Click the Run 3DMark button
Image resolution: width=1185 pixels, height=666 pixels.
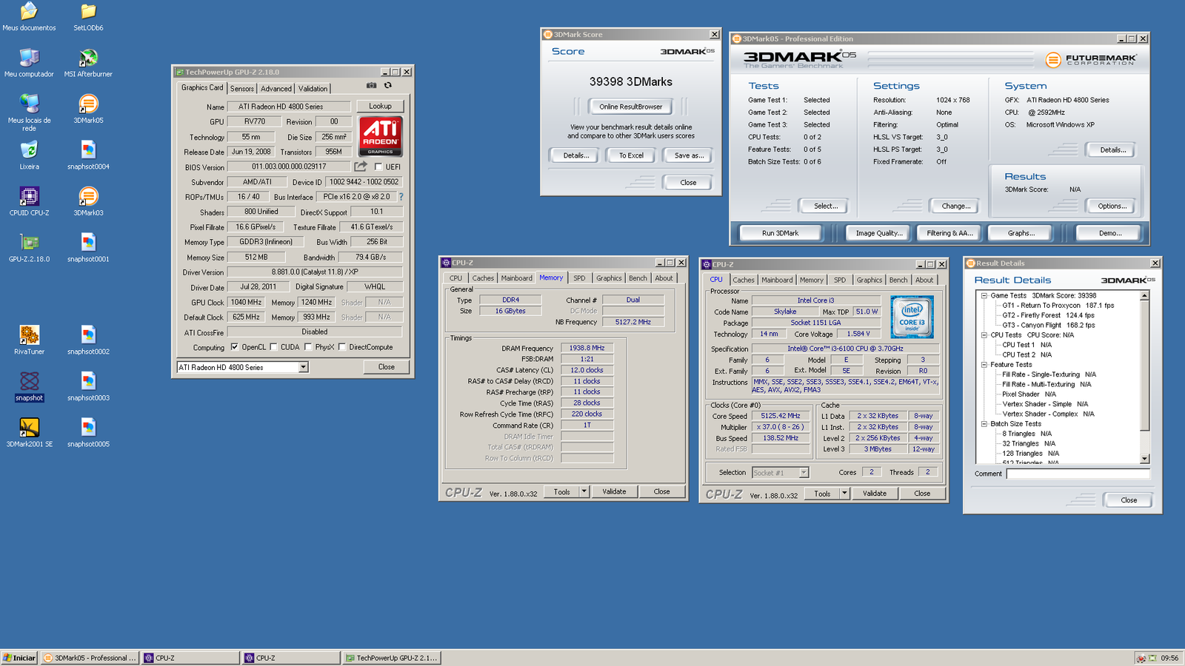coord(780,232)
